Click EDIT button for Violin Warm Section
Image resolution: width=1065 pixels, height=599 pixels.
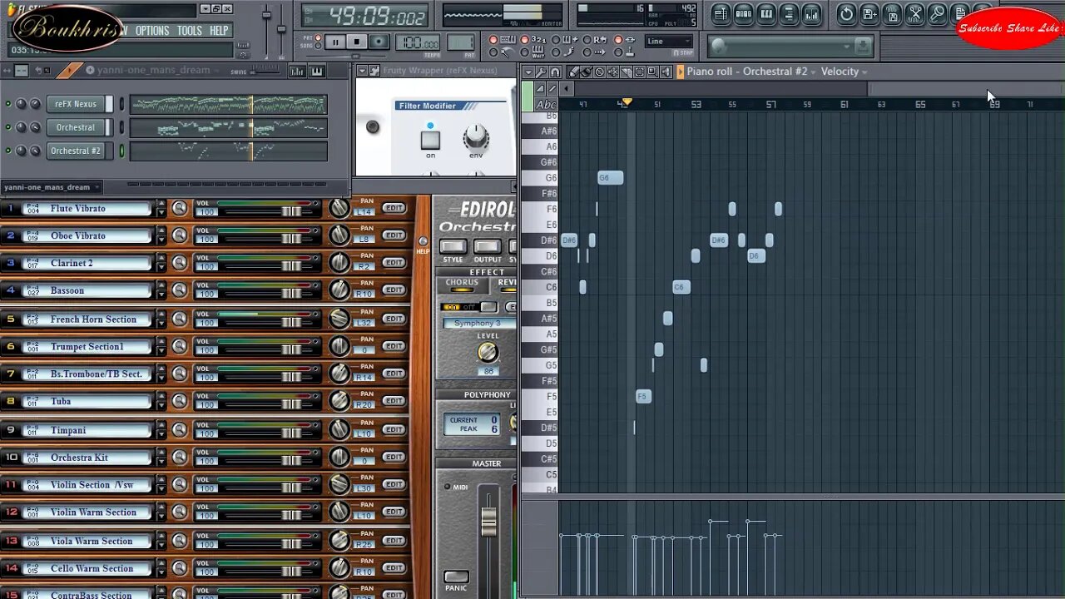pos(394,512)
